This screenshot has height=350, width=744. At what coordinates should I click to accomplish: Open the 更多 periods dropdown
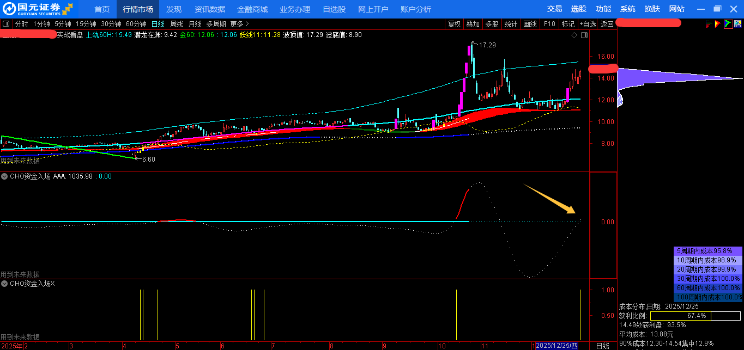pos(239,24)
